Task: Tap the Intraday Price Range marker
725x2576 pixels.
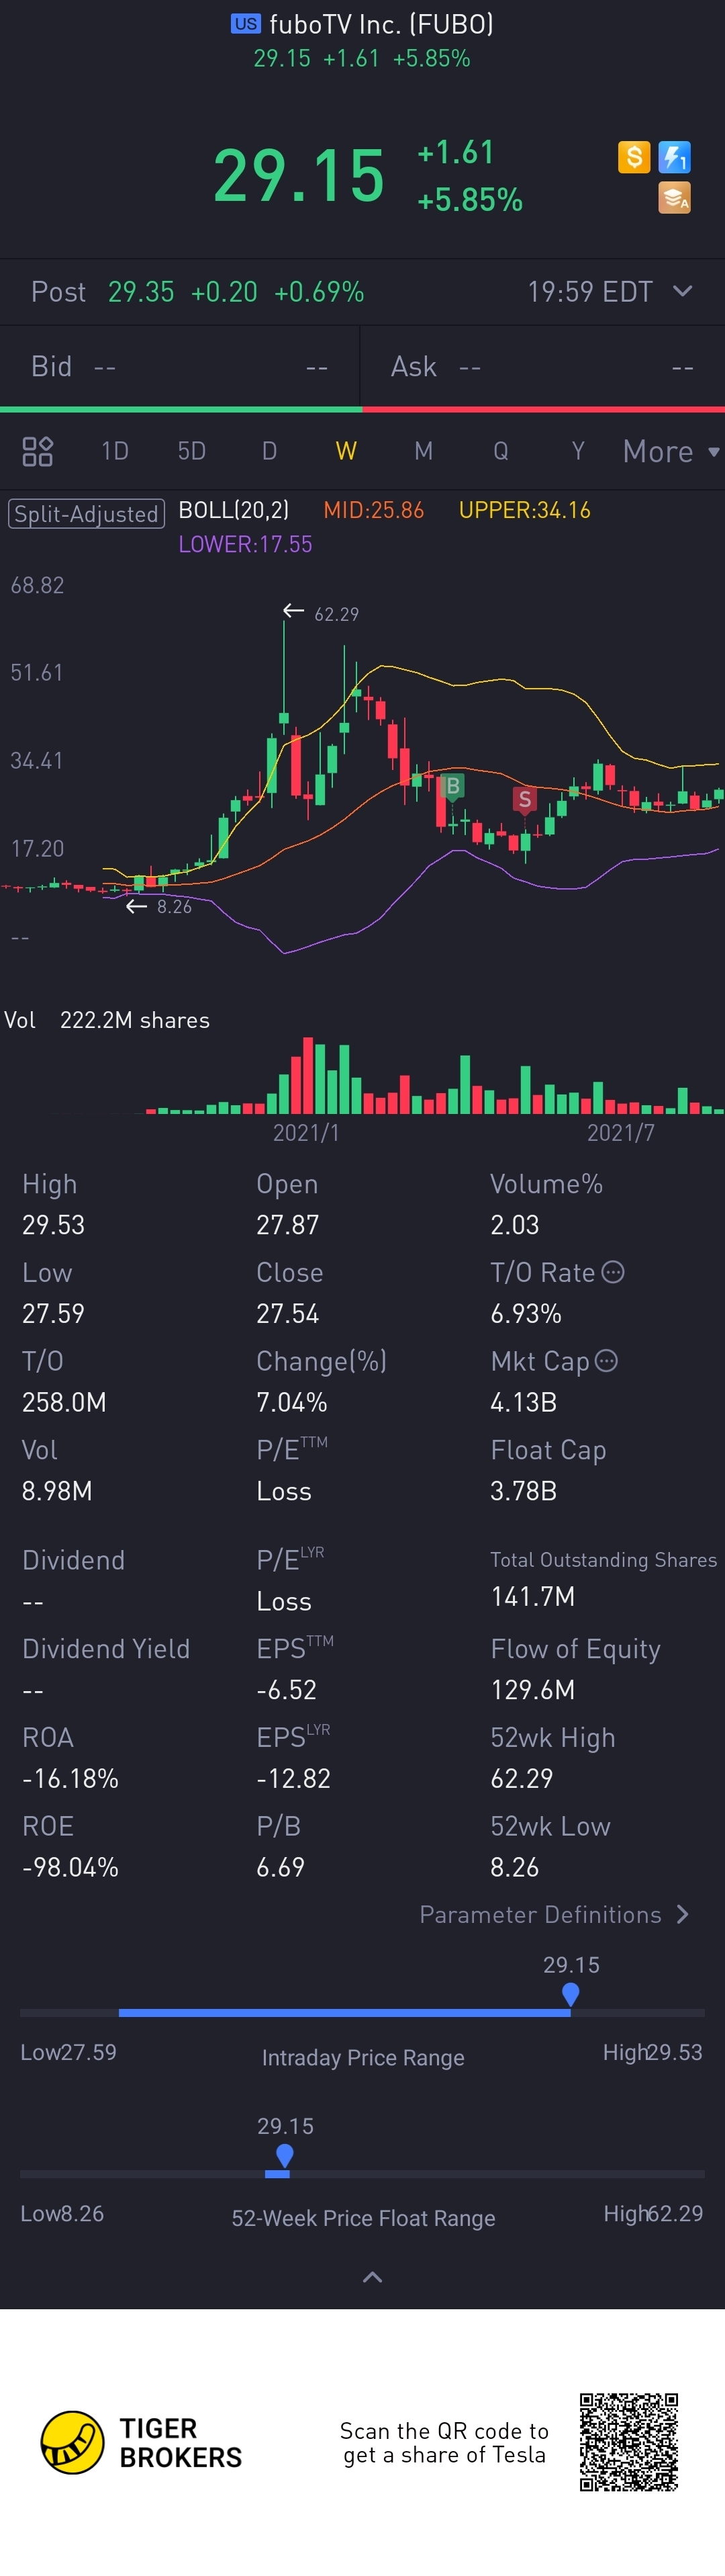Action: (570, 1995)
